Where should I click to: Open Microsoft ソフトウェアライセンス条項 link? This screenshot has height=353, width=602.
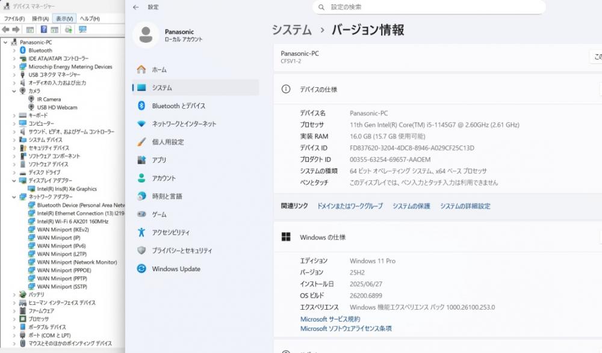click(x=346, y=328)
